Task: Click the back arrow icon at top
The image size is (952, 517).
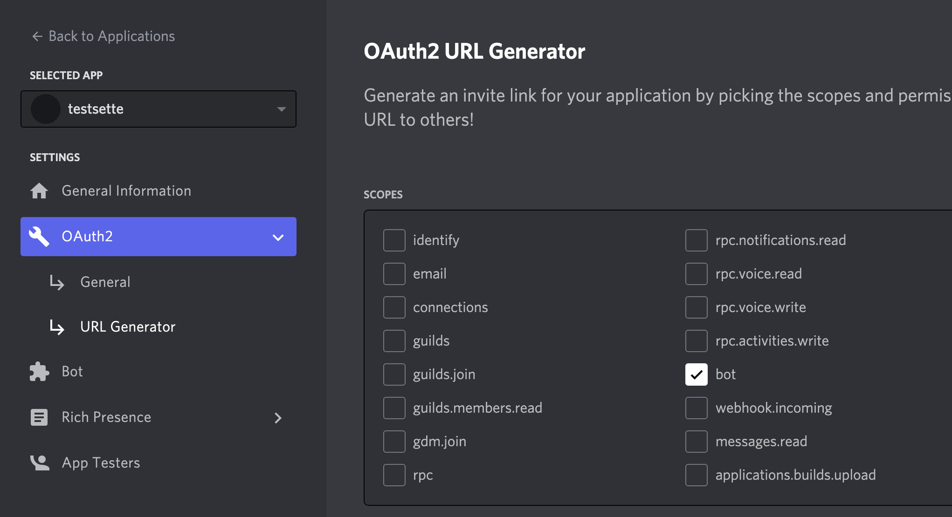Action: pos(37,36)
